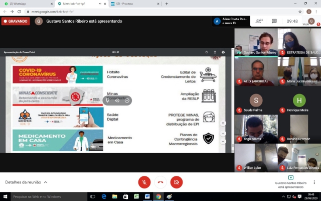Click your own avatar labeled Você

[311, 21]
